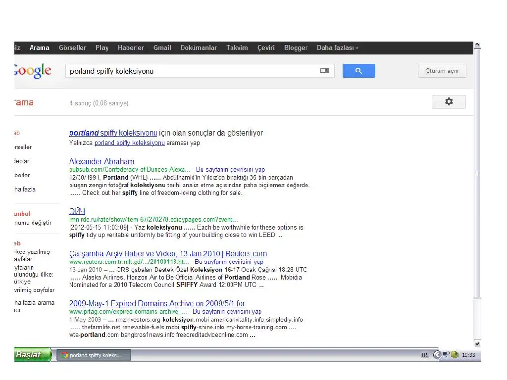Select the berler sidebar filter
The width and height of the screenshot is (507, 380).
coord(22,175)
